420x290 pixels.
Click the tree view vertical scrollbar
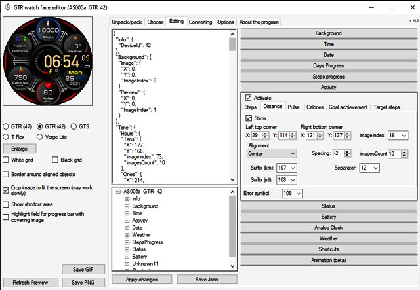232,229
